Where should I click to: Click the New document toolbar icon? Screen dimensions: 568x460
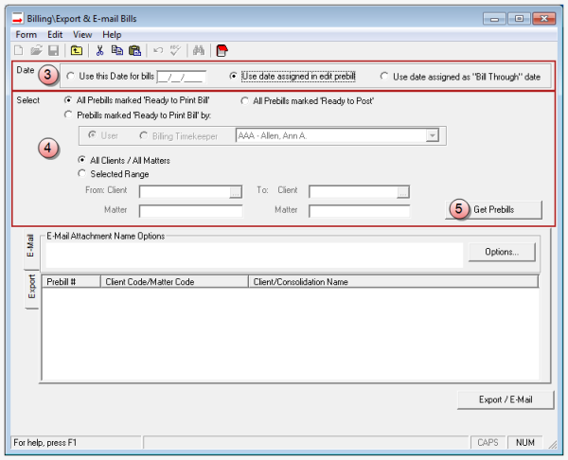pos(19,50)
